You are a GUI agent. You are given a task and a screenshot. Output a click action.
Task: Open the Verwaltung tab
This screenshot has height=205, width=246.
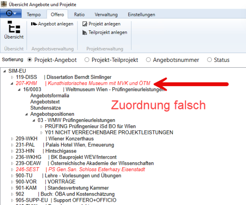(x=106, y=15)
